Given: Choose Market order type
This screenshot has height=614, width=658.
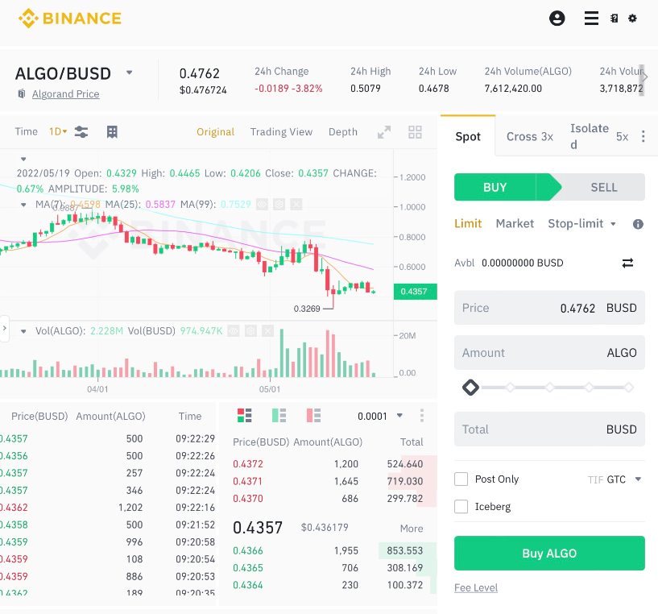Looking at the screenshot, I should tap(515, 223).
